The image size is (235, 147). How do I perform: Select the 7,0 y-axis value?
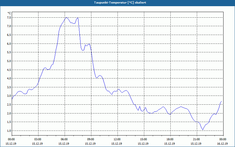click(x=9, y=26)
